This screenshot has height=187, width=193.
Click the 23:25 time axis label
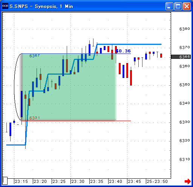pos(59,181)
